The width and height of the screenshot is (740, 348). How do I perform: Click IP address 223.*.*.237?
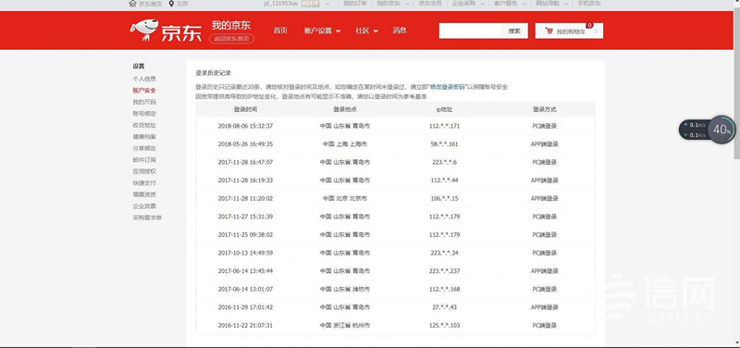[445, 271]
